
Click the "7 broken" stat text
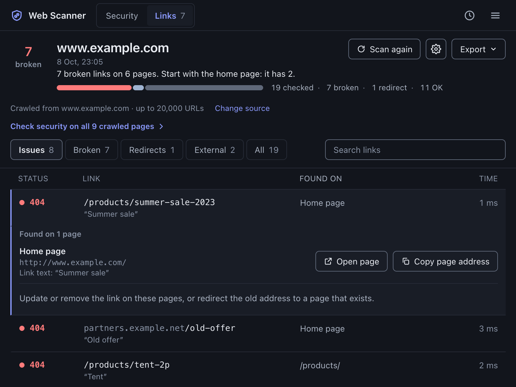coord(342,88)
